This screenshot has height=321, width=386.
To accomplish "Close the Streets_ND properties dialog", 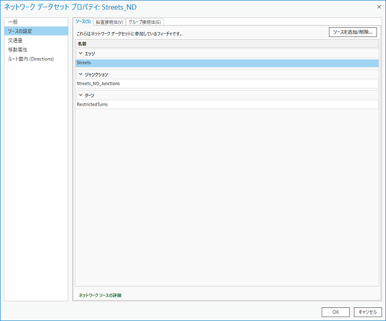I will (x=379, y=6).
